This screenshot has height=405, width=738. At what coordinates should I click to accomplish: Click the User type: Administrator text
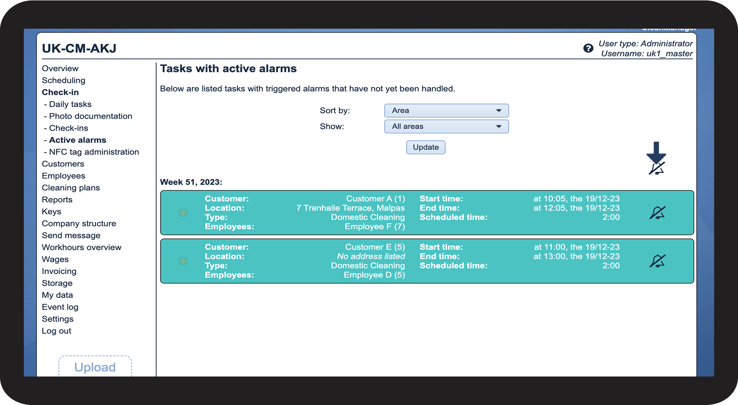coord(646,43)
